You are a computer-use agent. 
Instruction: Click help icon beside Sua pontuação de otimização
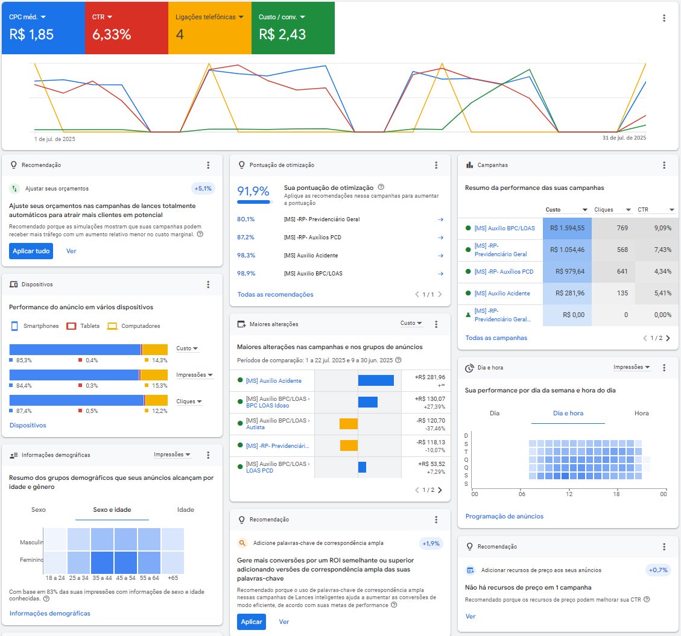point(381,187)
